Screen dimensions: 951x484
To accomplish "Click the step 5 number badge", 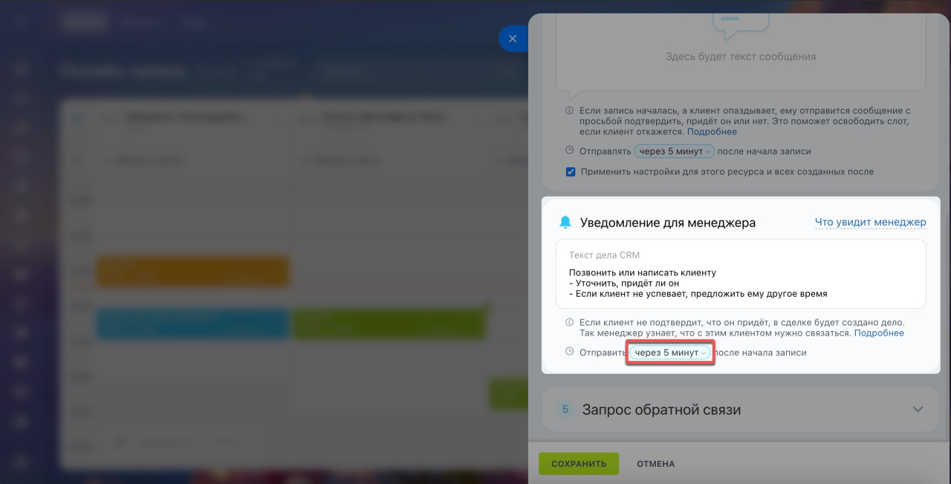I will [x=565, y=410].
